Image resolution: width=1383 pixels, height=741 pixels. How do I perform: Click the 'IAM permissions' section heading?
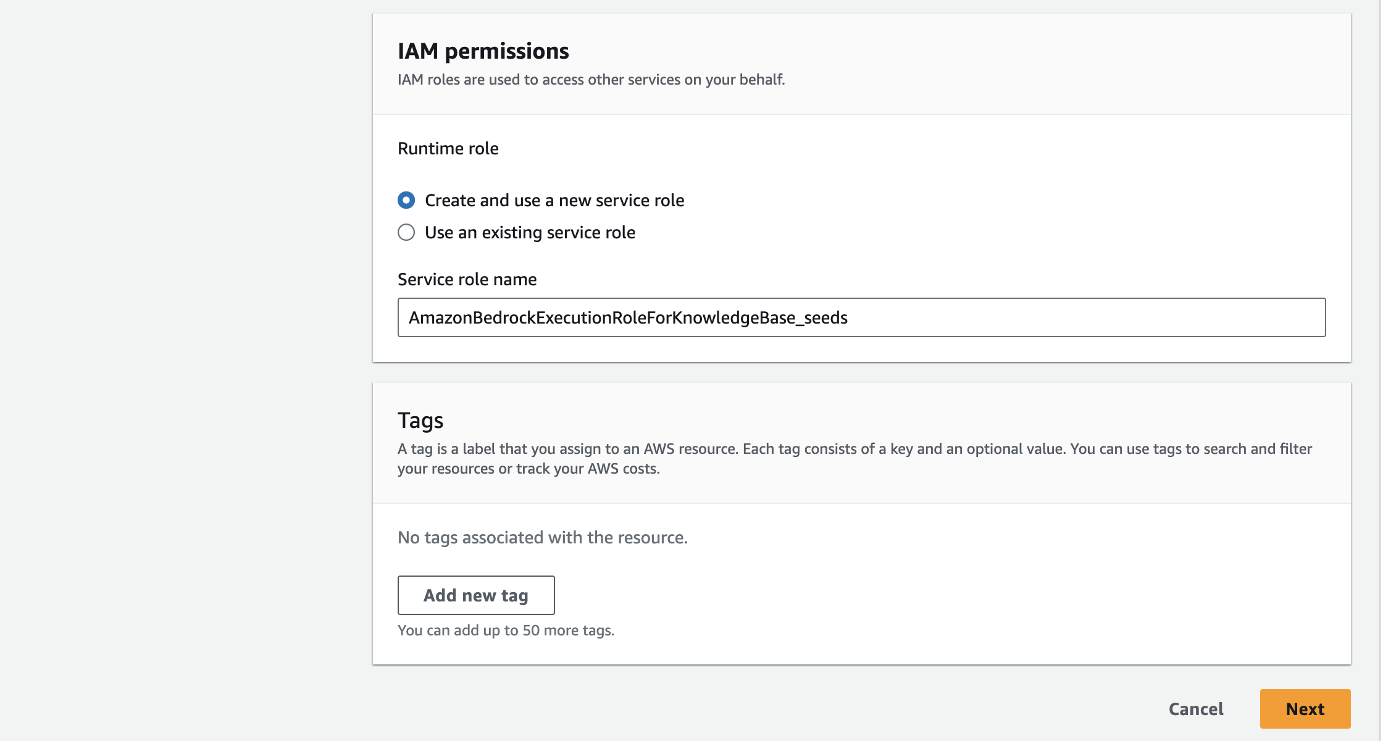(x=483, y=51)
